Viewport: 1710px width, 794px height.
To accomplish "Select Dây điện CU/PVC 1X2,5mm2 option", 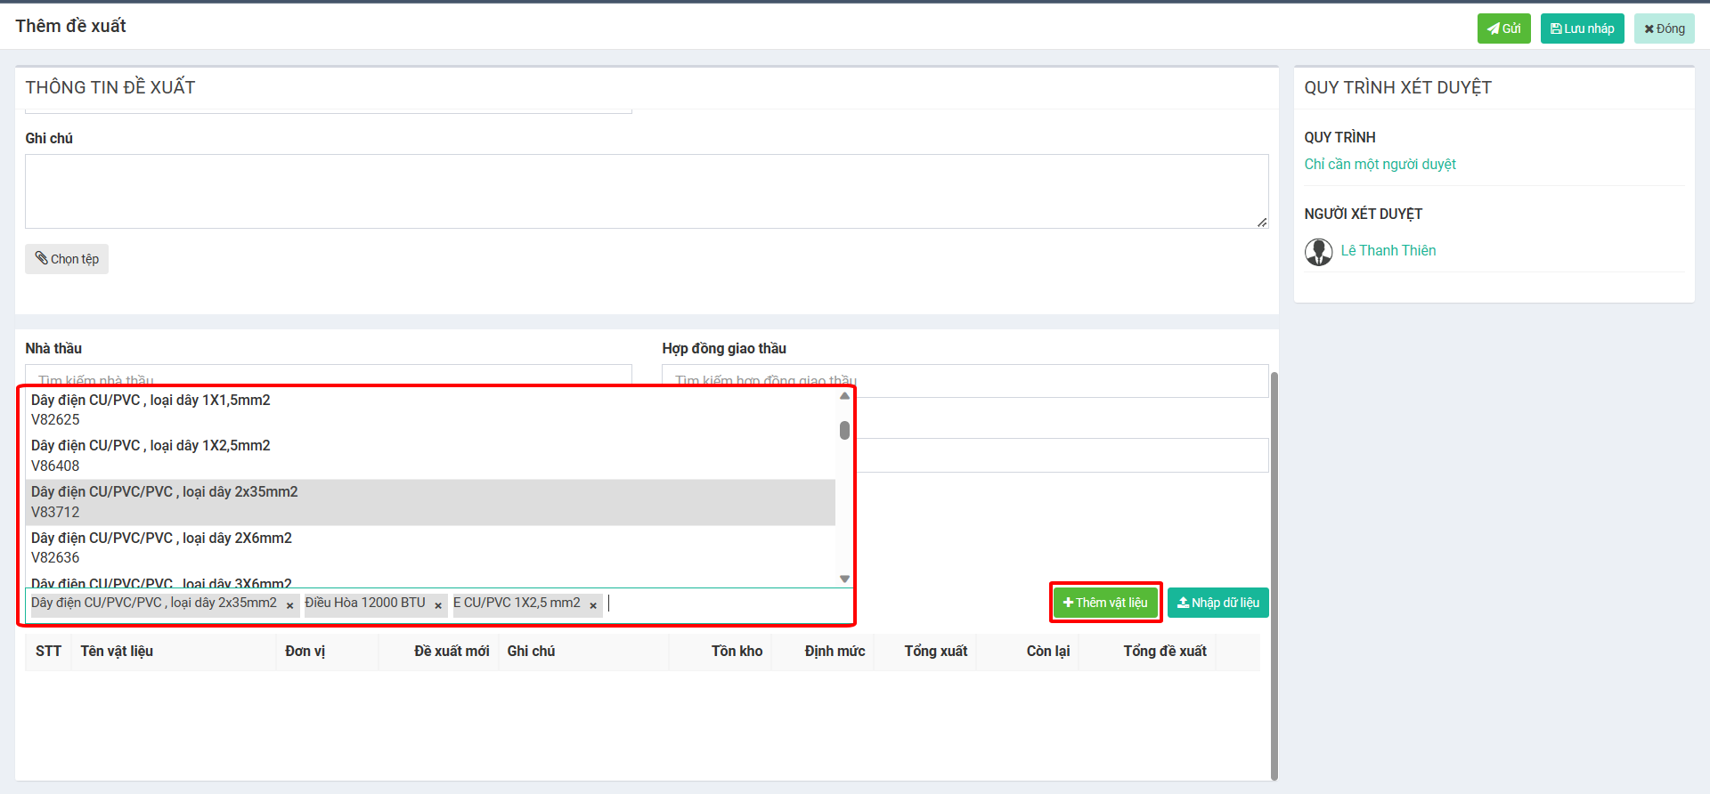I will point(151,455).
